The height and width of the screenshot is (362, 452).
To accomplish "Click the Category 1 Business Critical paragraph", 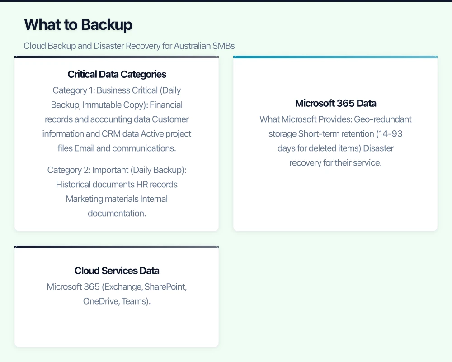I will pyautogui.click(x=117, y=119).
